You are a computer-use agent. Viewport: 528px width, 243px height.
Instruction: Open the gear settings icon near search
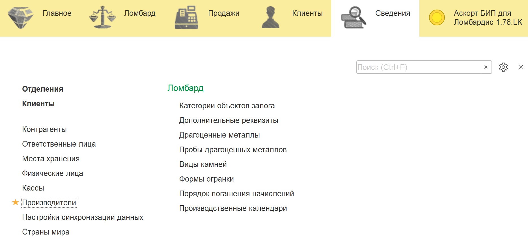(503, 67)
